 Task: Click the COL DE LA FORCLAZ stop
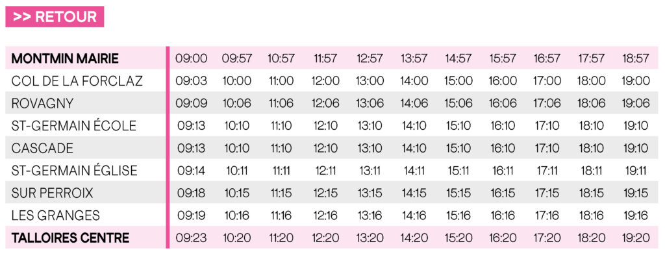click(77, 80)
